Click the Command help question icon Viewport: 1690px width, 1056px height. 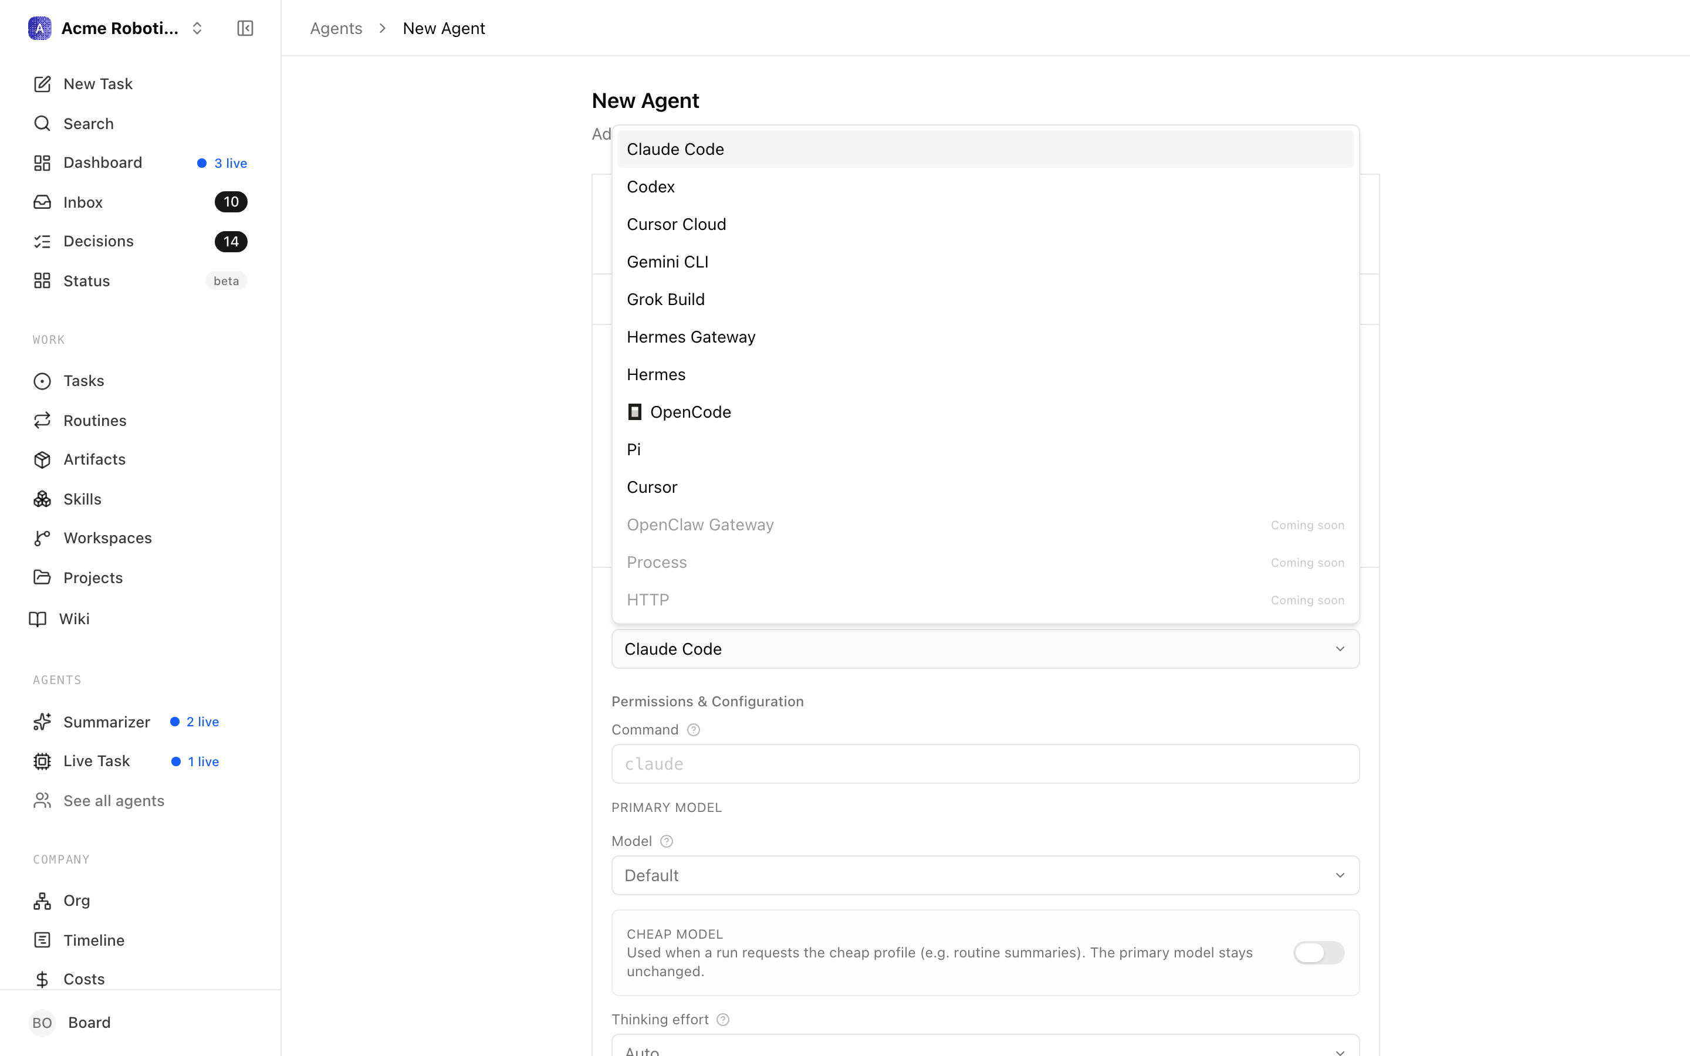click(x=694, y=730)
